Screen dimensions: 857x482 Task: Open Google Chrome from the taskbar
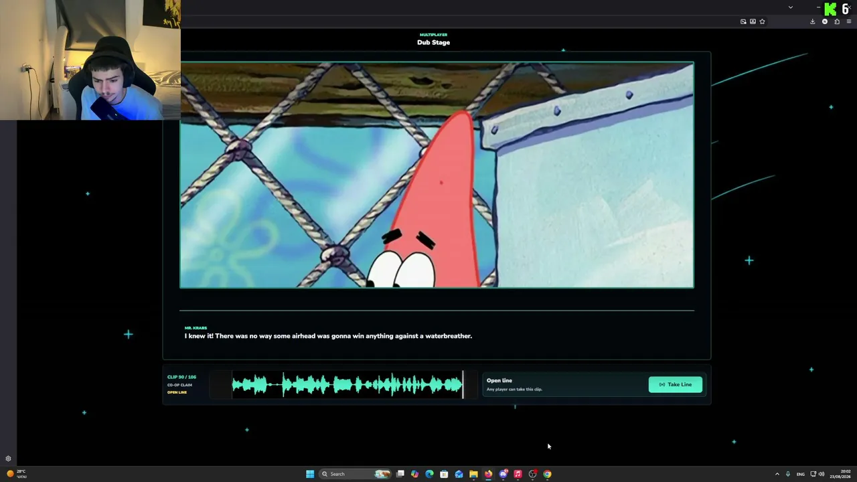(x=547, y=474)
